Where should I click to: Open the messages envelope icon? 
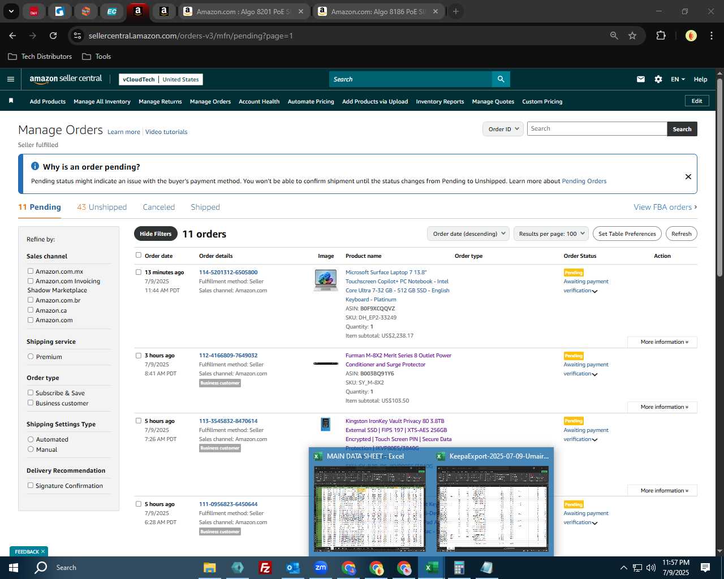640,79
